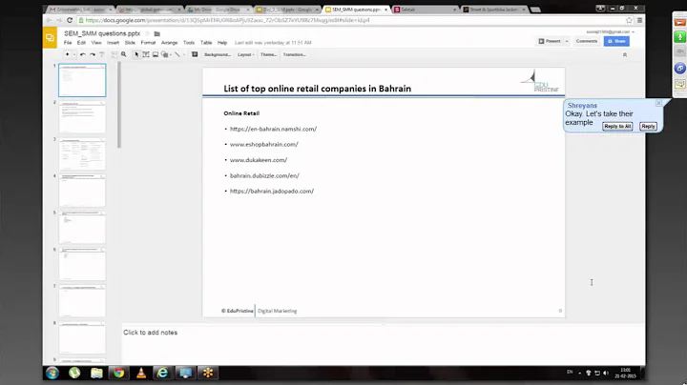Select slide 1 thumbnail

82,80
